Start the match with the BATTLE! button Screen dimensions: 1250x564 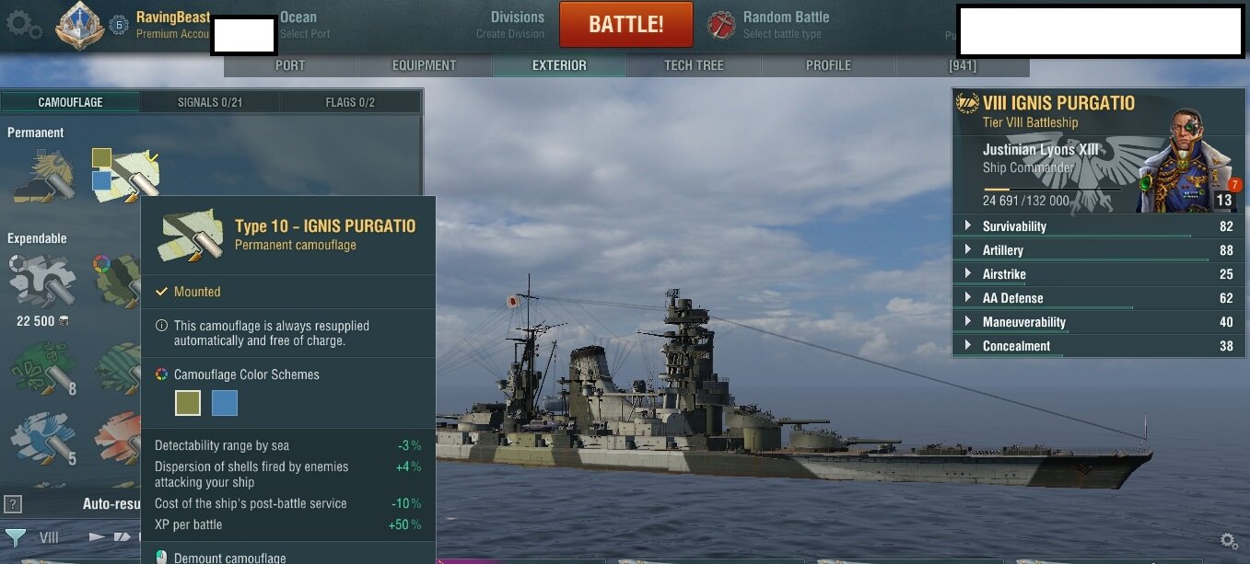pos(626,25)
